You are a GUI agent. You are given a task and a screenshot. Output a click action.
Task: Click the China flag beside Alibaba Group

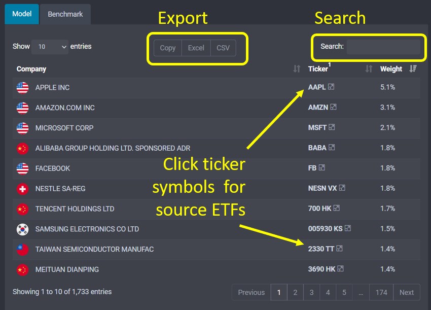coord(22,149)
